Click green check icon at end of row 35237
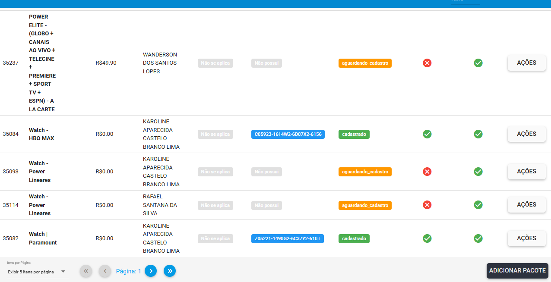The width and height of the screenshot is (551, 282). click(478, 63)
